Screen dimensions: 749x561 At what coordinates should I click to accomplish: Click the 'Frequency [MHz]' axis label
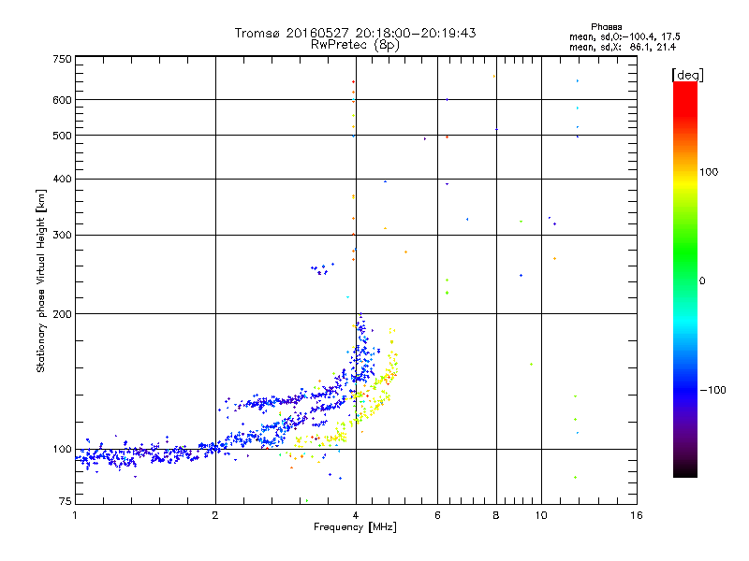[x=355, y=527]
